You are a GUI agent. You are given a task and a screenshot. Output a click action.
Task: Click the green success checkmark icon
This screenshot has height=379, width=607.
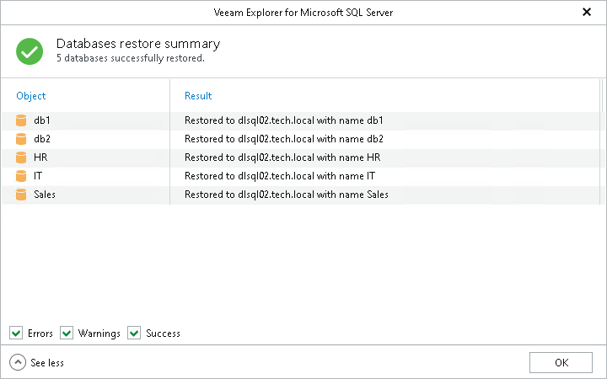coord(30,51)
